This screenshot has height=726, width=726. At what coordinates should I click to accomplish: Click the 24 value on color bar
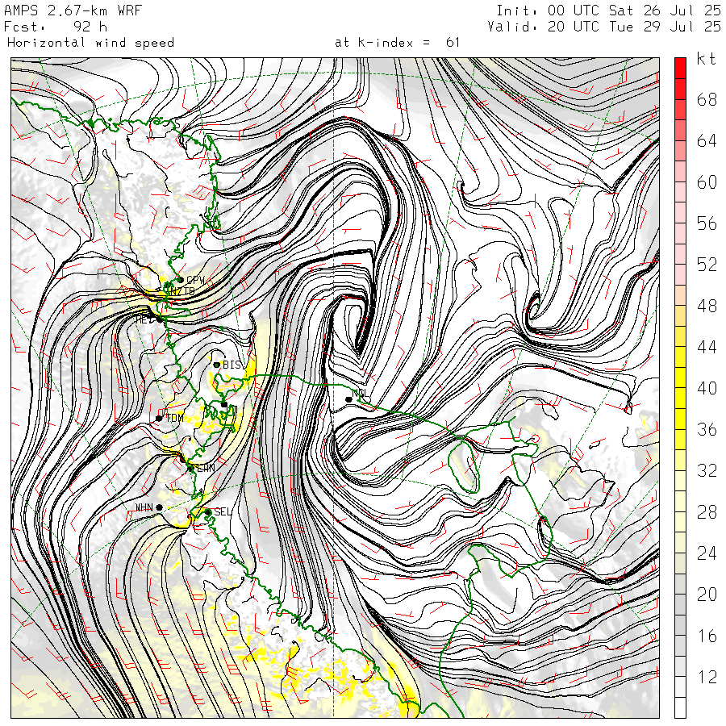707,553
